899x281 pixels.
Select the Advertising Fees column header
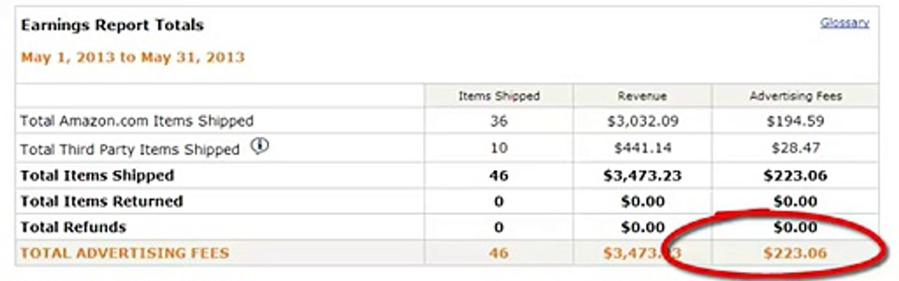coord(796,96)
